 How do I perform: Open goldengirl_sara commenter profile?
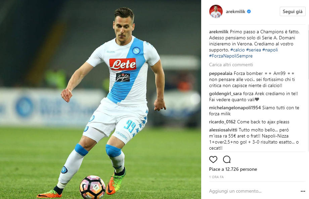(225, 94)
